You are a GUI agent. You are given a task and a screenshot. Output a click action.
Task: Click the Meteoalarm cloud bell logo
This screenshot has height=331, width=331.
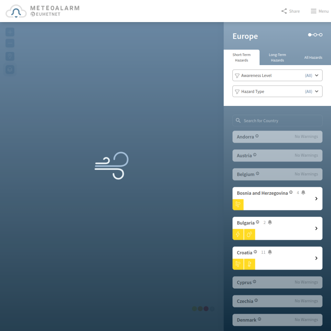click(16, 11)
